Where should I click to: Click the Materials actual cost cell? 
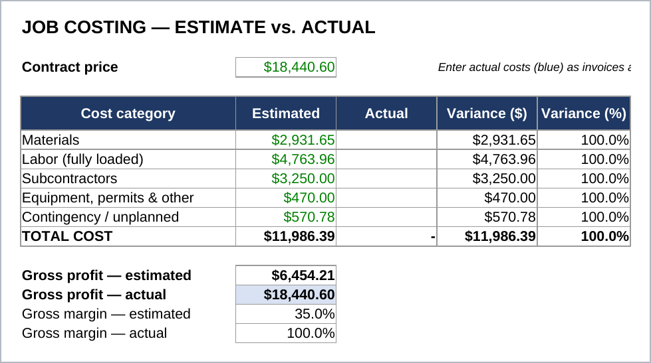pos(386,139)
